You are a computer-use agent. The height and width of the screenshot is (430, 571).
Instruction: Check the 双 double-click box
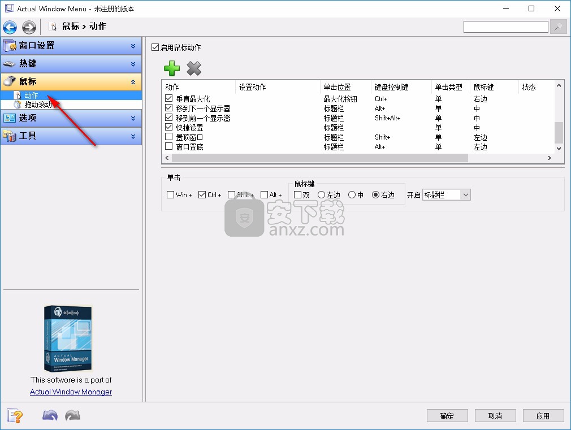point(297,195)
